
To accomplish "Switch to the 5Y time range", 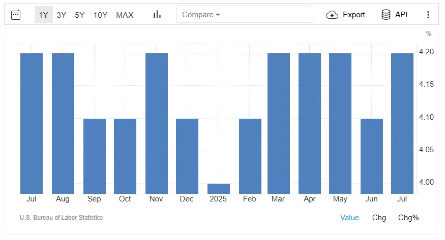I will click(80, 15).
